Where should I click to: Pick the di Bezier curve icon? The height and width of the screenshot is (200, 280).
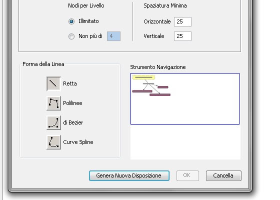[53, 122]
